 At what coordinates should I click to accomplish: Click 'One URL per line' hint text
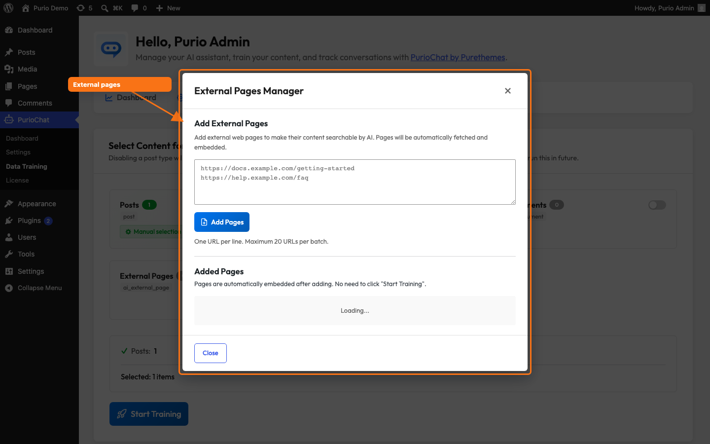point(261,242)
